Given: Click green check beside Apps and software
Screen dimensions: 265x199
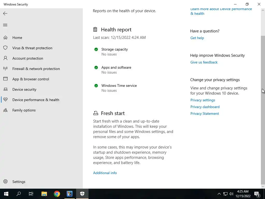Looking at the screenshot, I should [96, 67].
